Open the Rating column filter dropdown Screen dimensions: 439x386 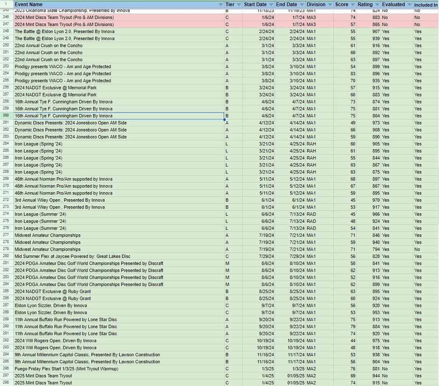(x=377, y=4)
